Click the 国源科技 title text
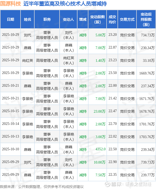The width and height of the screenshot is (156, 189). coord(11,4)
